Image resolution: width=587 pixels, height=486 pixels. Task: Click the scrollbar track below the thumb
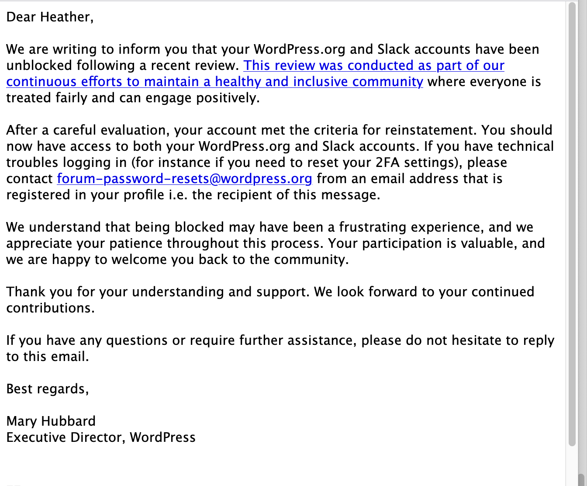[x=572, y=463]
